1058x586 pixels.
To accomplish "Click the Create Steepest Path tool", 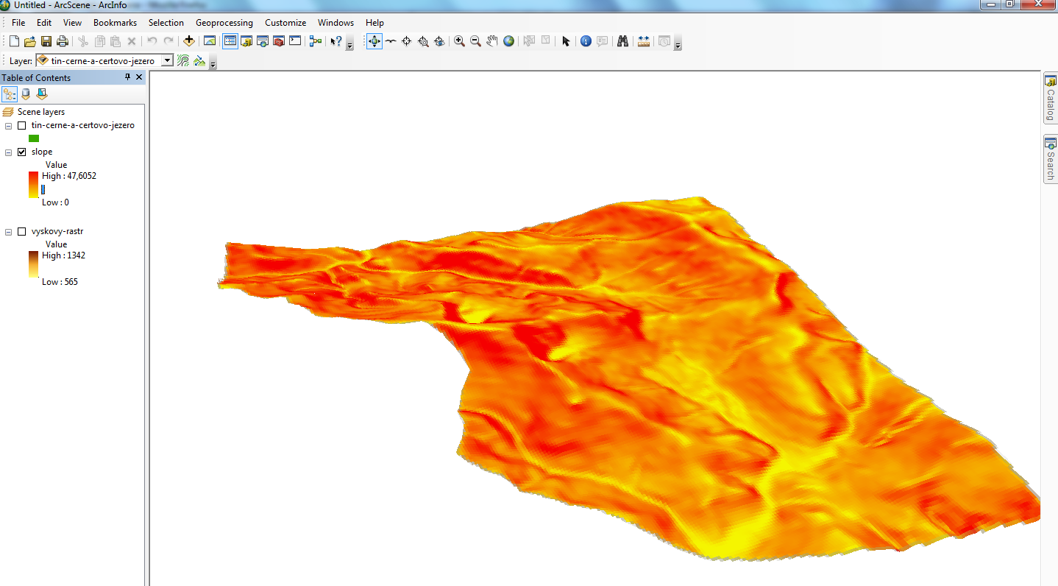I will pyautogui.click(x=199, y=60).
